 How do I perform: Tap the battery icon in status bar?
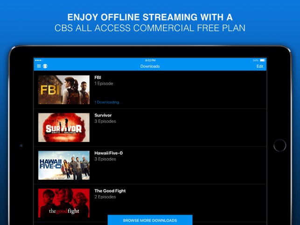coord(263,60)
